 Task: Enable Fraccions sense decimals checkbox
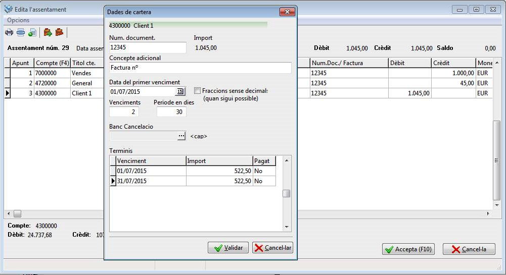(197, 91)
